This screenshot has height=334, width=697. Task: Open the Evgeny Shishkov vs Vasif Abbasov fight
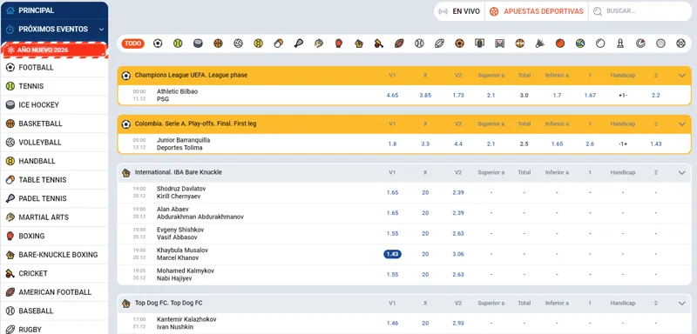point(180,234)
